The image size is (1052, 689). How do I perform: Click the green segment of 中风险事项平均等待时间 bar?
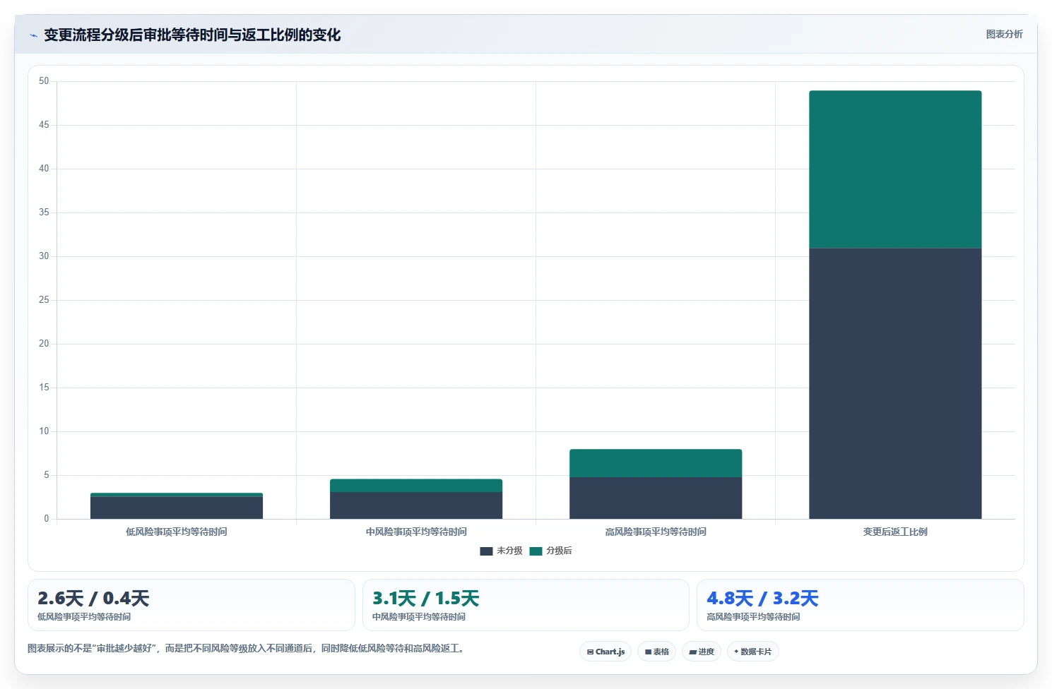pos(416,486)
